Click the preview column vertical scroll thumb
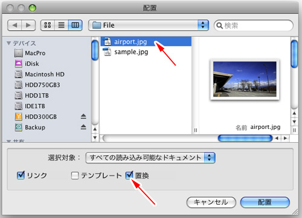The image size is (302, 218). tap(294, 54)
